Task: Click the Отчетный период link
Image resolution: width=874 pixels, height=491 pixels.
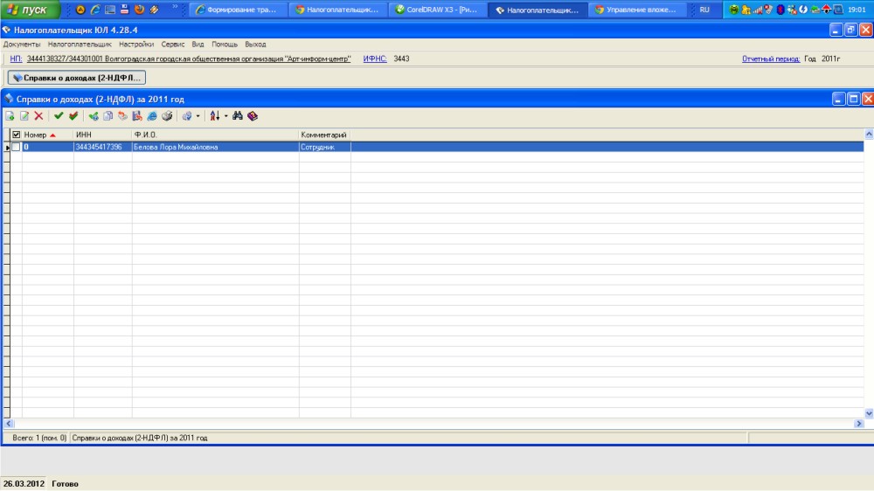Action: click(770, 59)
